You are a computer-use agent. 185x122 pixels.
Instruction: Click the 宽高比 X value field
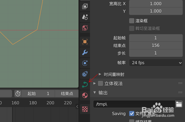[x=156, y=4]
